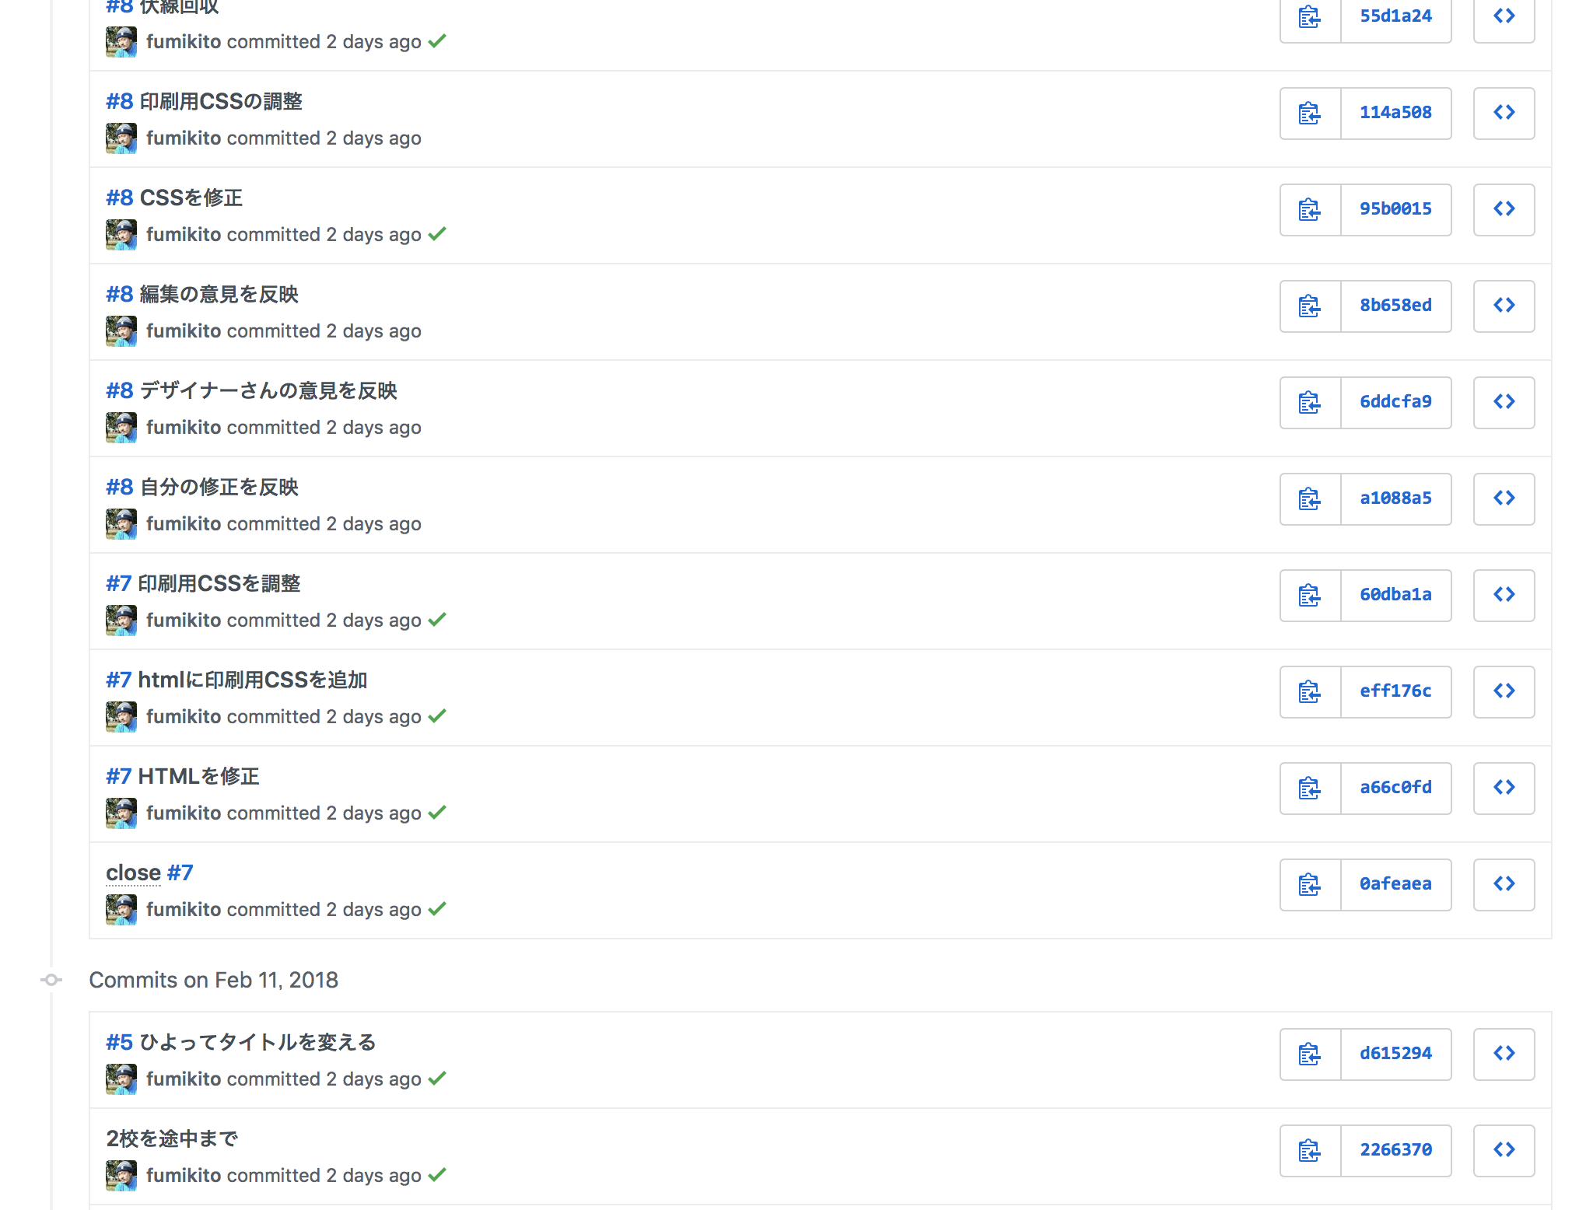Copy the eff176c commit hash

[x=1310, y=691]
